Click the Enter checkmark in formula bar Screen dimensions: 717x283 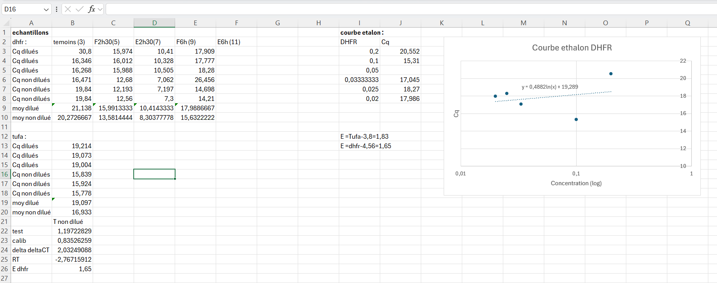(x=80, y=9)
